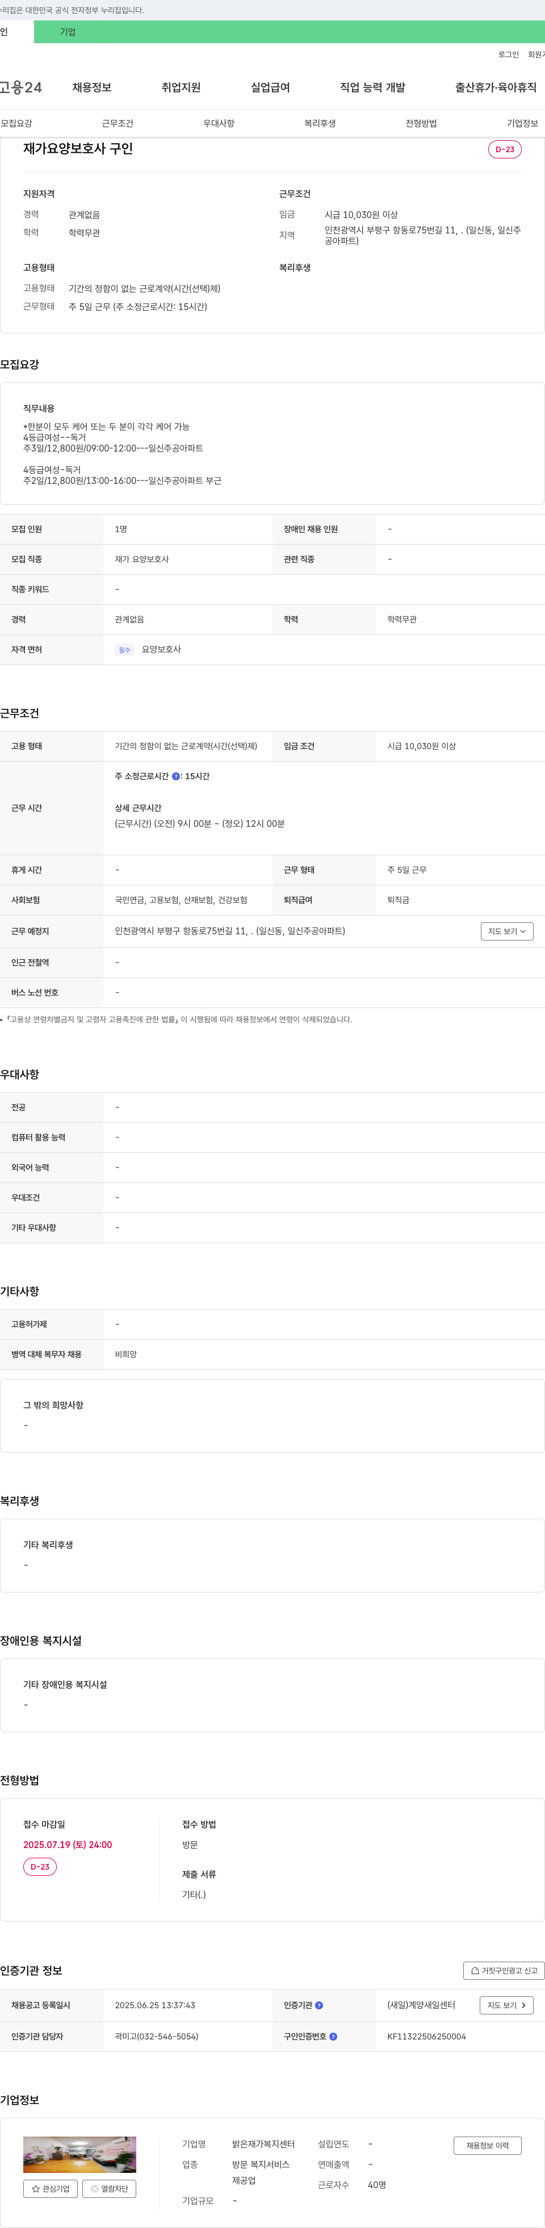Click the 구인인증번호 help icon

click(333, 2037)
